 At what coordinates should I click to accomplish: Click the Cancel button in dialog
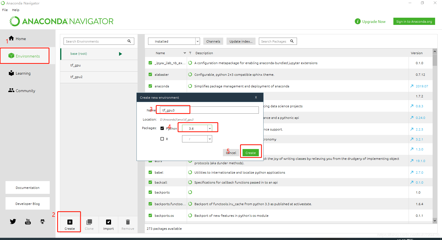click(231, 153)
